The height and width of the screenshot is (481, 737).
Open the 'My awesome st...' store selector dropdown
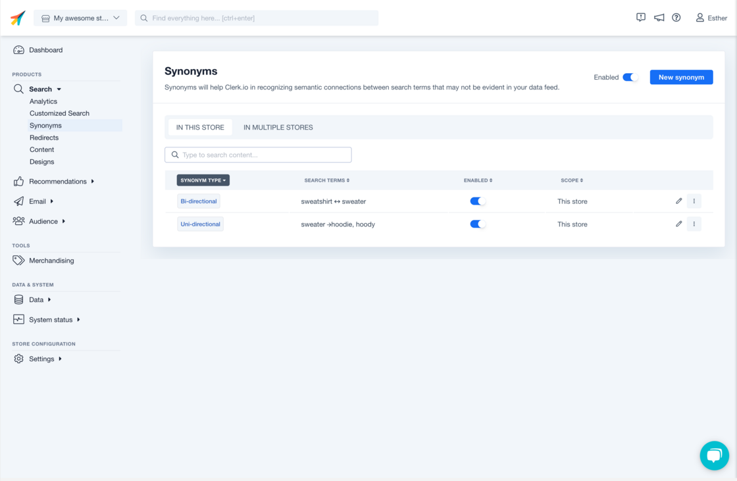click(80, 18)
